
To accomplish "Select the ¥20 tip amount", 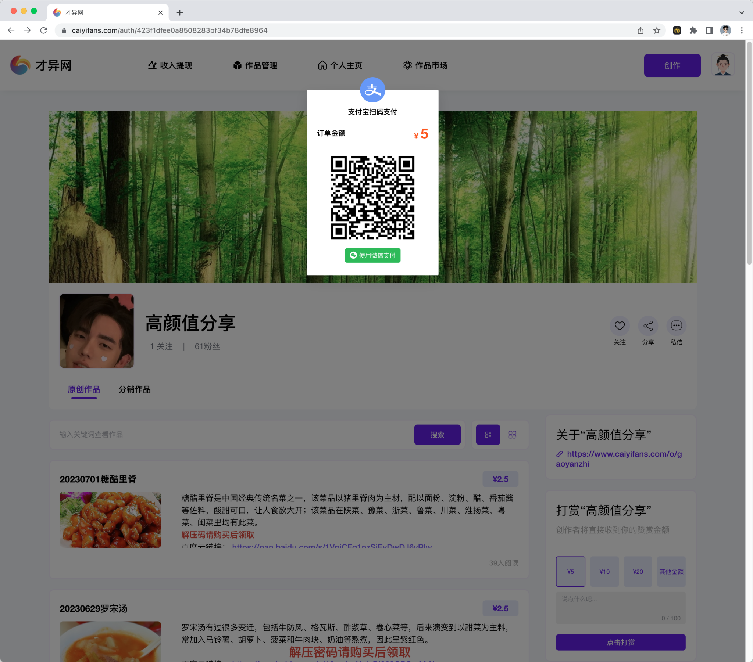I will pos(638,571).
